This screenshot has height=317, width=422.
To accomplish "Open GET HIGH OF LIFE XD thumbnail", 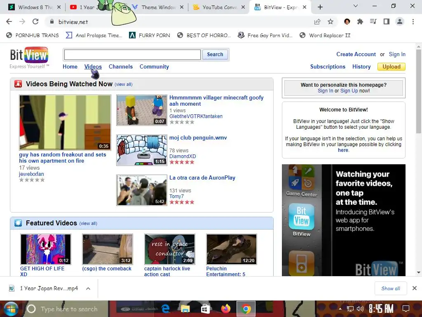I will click(x=46, y=249).
